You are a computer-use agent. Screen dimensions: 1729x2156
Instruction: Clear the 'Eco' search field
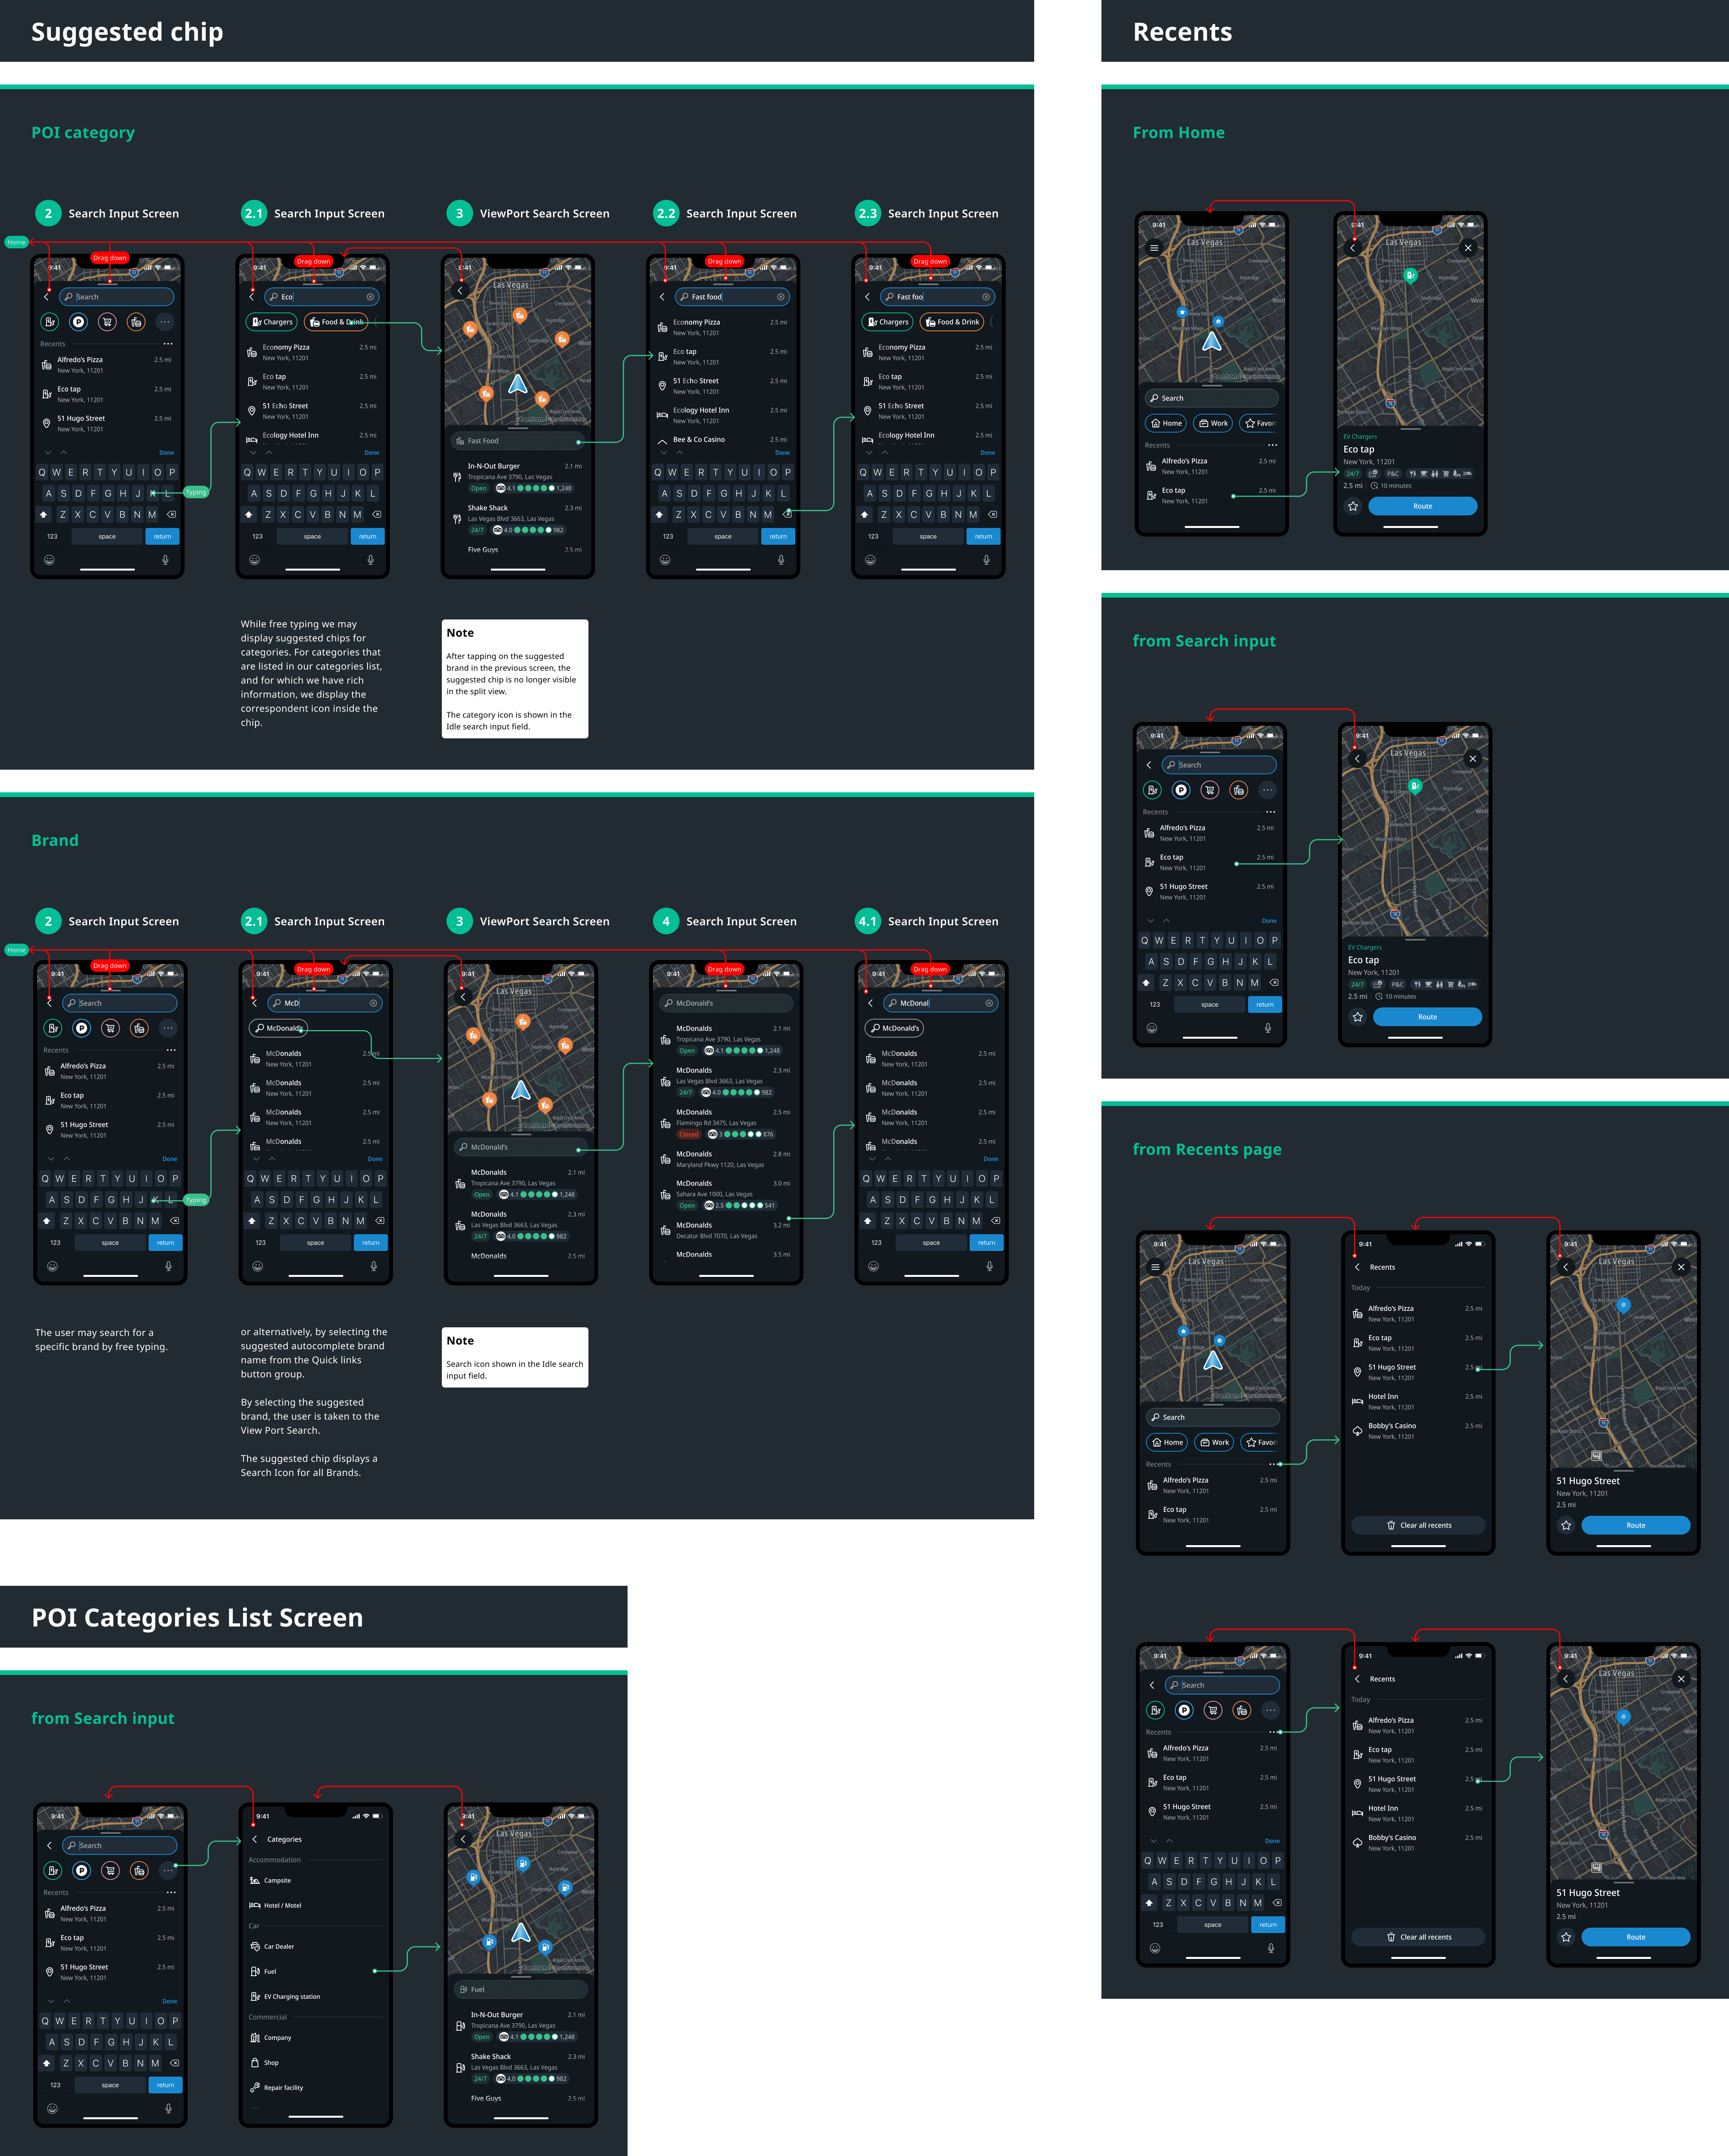click(x=370, y=297)
